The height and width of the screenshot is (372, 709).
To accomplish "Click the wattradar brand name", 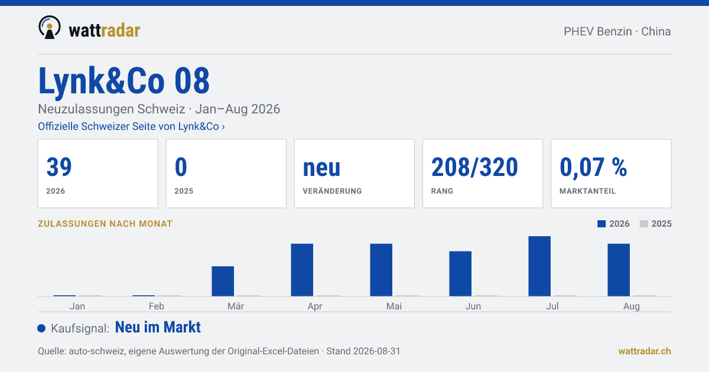I will pyautogui.click(x=105, y=30).
